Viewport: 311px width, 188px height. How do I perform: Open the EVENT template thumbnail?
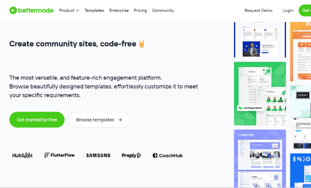pos(300,117)
